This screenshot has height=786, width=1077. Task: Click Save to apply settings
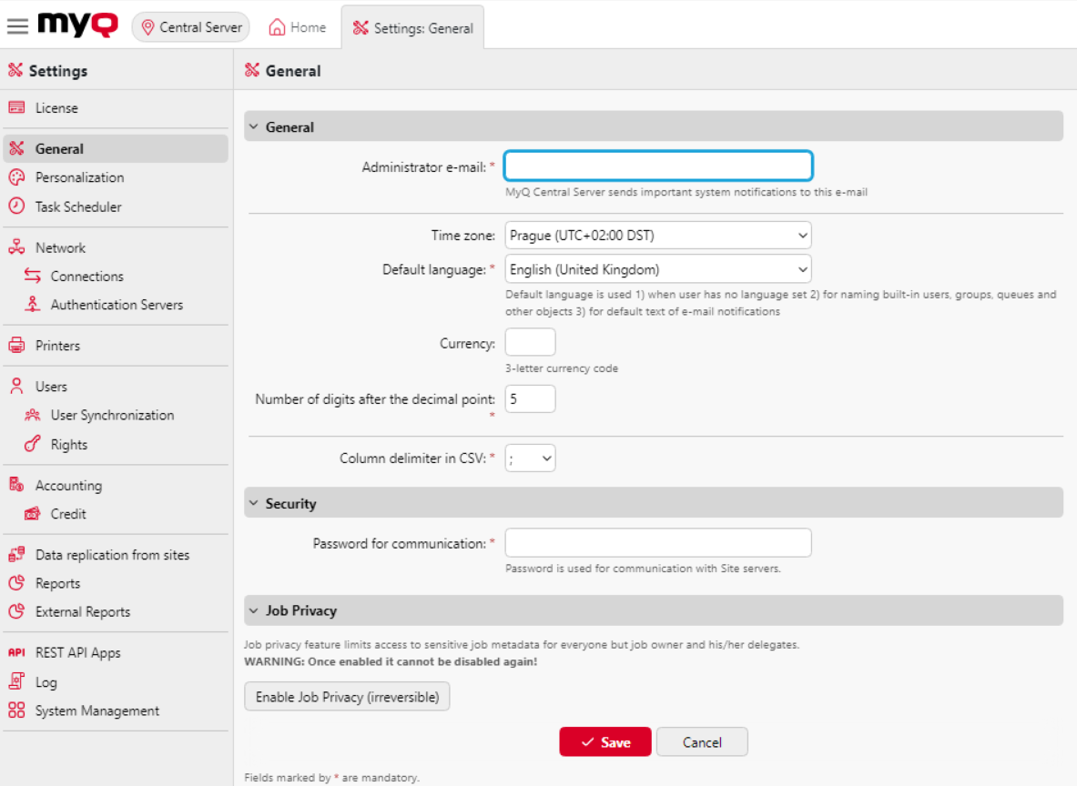pyautogui.click(x=605, y=741)
